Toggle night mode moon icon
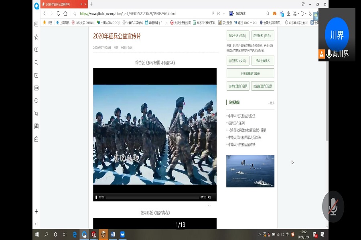Screen dimensions: 361x240 [x=310, y=14]
